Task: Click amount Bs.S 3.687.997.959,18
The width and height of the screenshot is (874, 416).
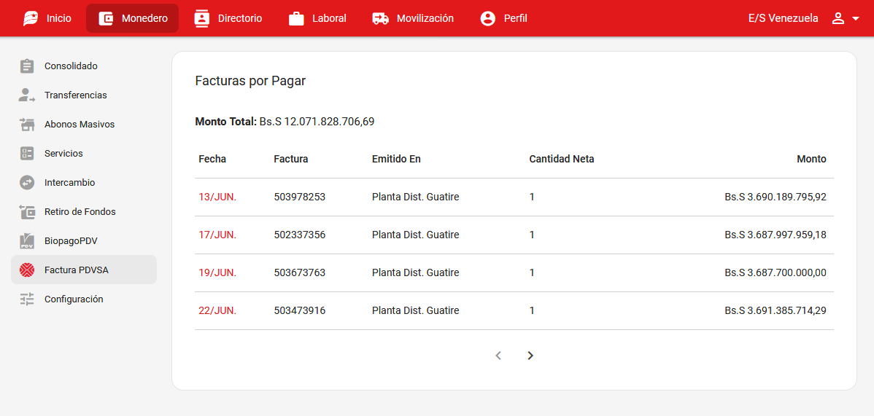Action: pos(776,235)
